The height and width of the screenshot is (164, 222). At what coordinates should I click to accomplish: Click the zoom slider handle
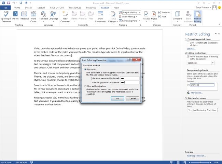pos(200,162)
